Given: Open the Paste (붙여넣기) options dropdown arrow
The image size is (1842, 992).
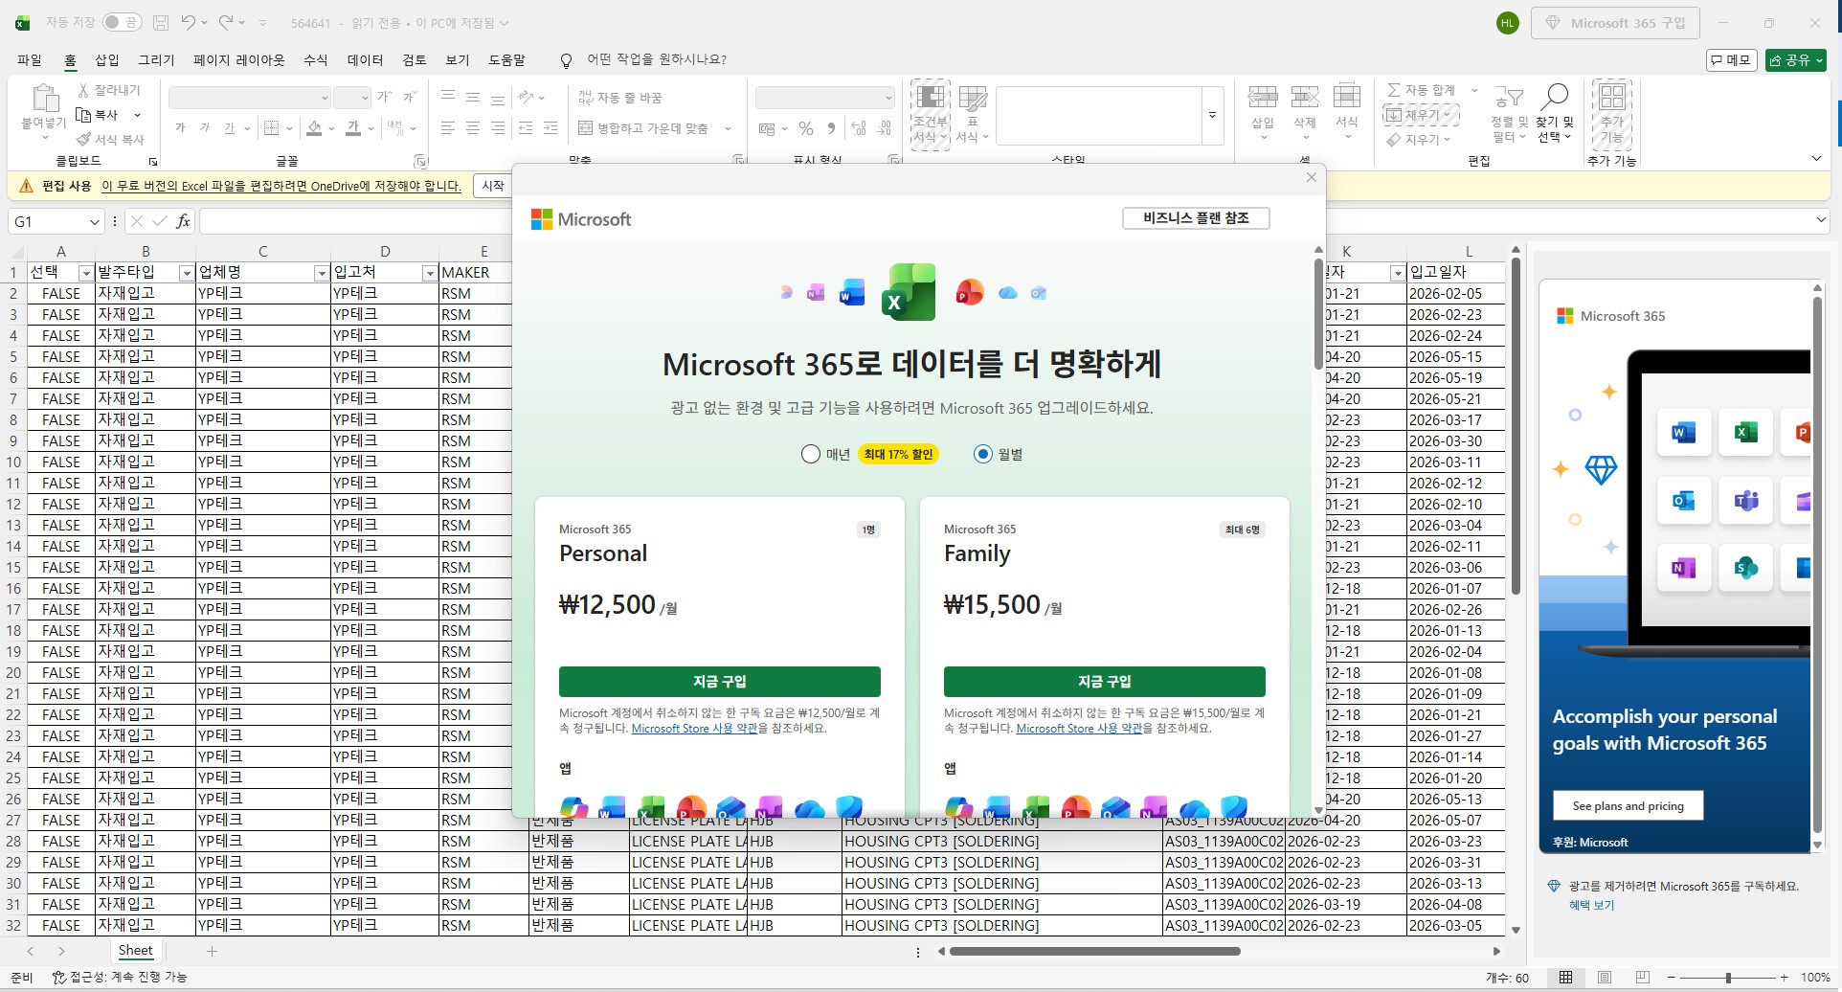Looking at the screenshot, I should point(44,138).
